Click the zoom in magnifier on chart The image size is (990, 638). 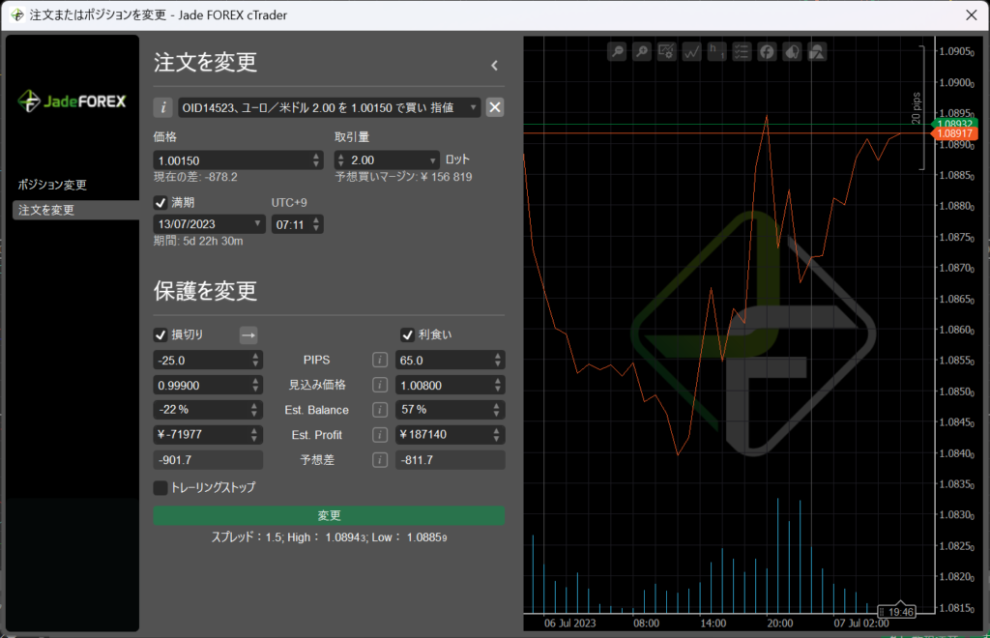642,51
